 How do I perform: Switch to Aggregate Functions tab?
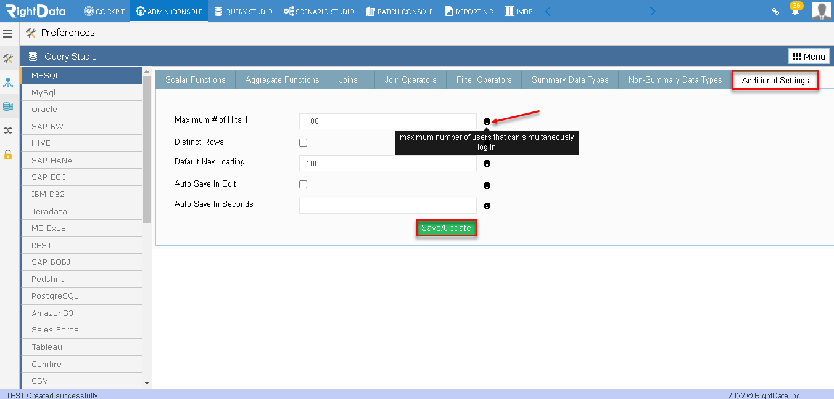(x=283, y=79)
